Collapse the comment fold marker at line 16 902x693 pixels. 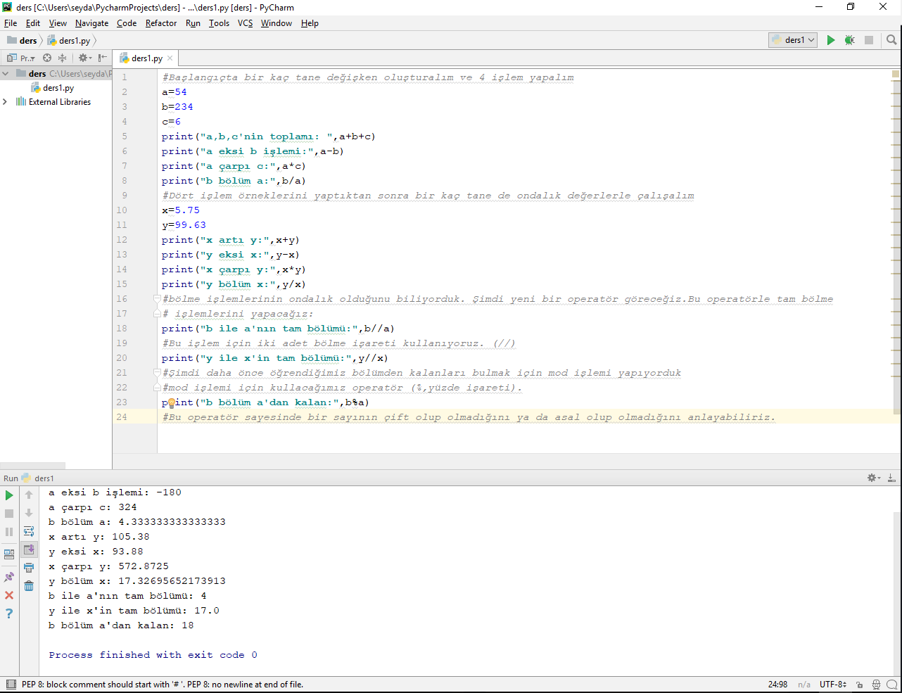(158, 299)
